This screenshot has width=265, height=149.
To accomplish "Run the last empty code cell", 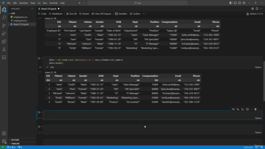I will [39, 127].
